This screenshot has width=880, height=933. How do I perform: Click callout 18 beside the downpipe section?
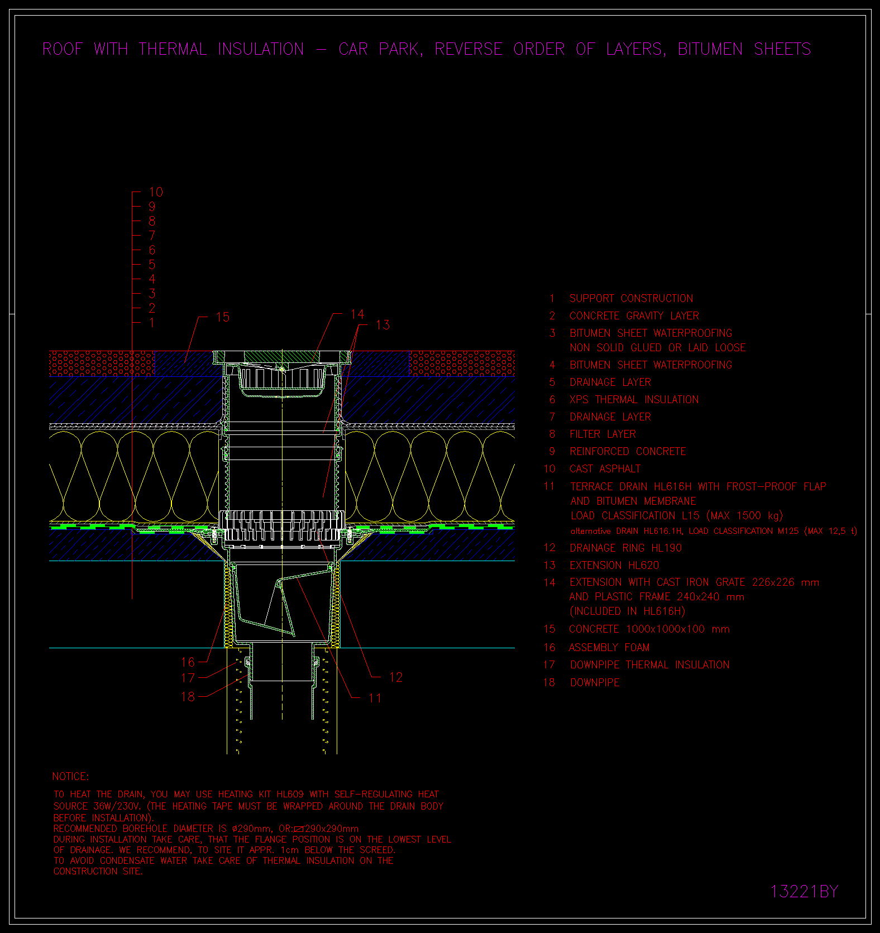(188, 696)
